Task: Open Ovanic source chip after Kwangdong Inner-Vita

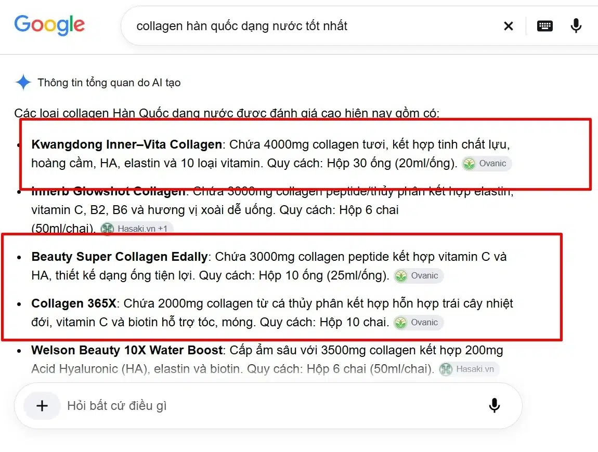Action: coord(487,164)
